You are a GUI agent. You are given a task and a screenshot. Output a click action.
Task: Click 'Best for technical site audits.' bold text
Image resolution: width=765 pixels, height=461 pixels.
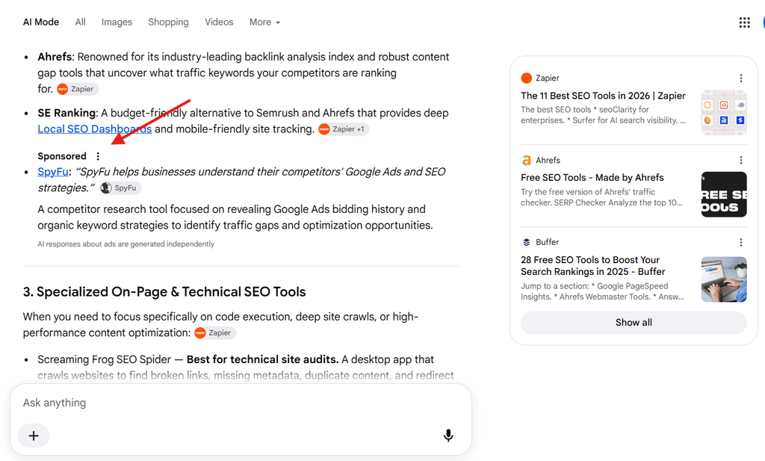click(262, 359)
